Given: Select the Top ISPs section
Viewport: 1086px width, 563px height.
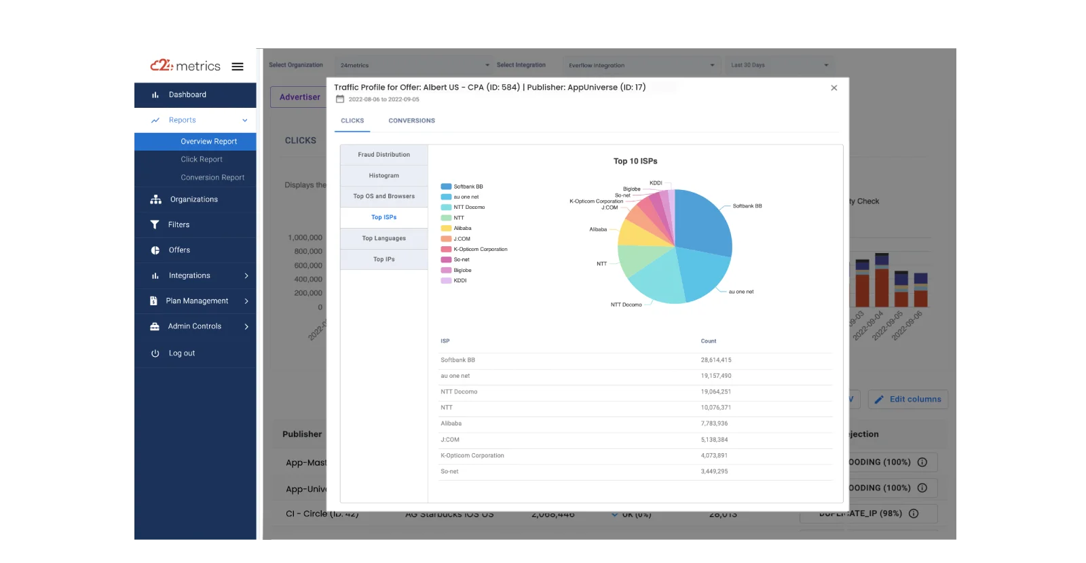Looking at the screenshot, I should click(384, 218).
